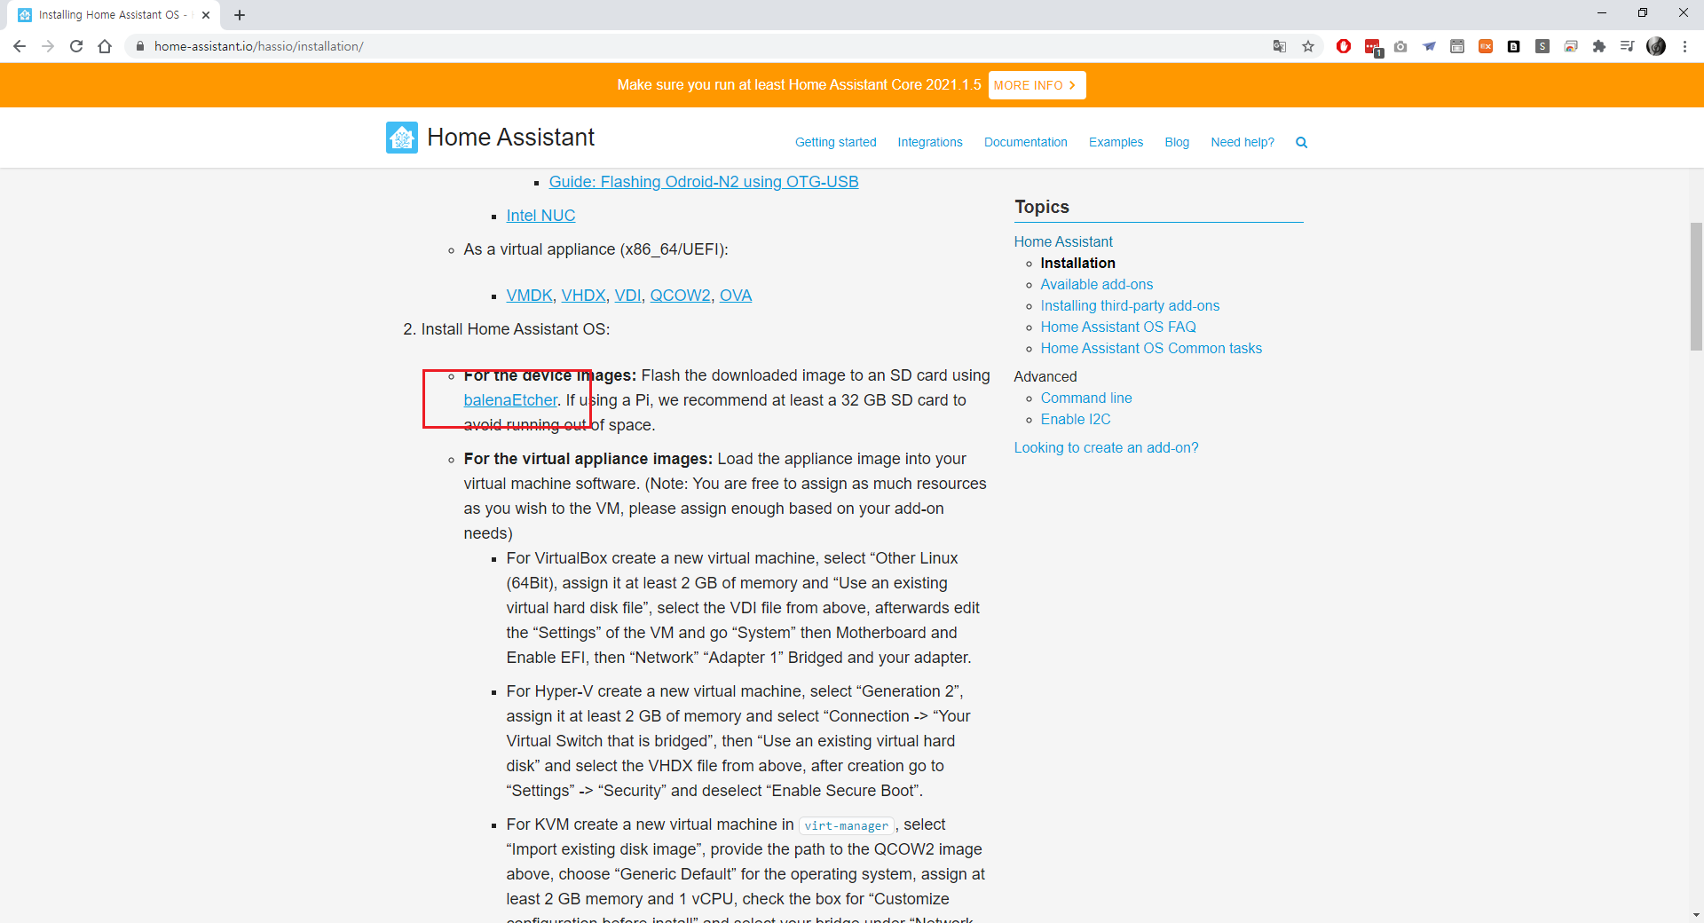View site info via the lock icon
Viewport: 1704px width, 923px height.
point(139,46)
